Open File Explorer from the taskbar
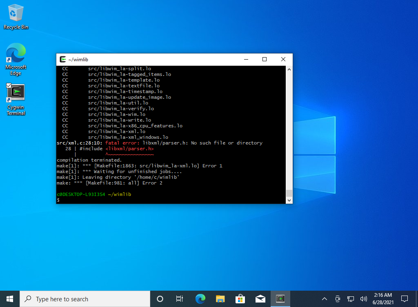418x307 pixels. 220,298
